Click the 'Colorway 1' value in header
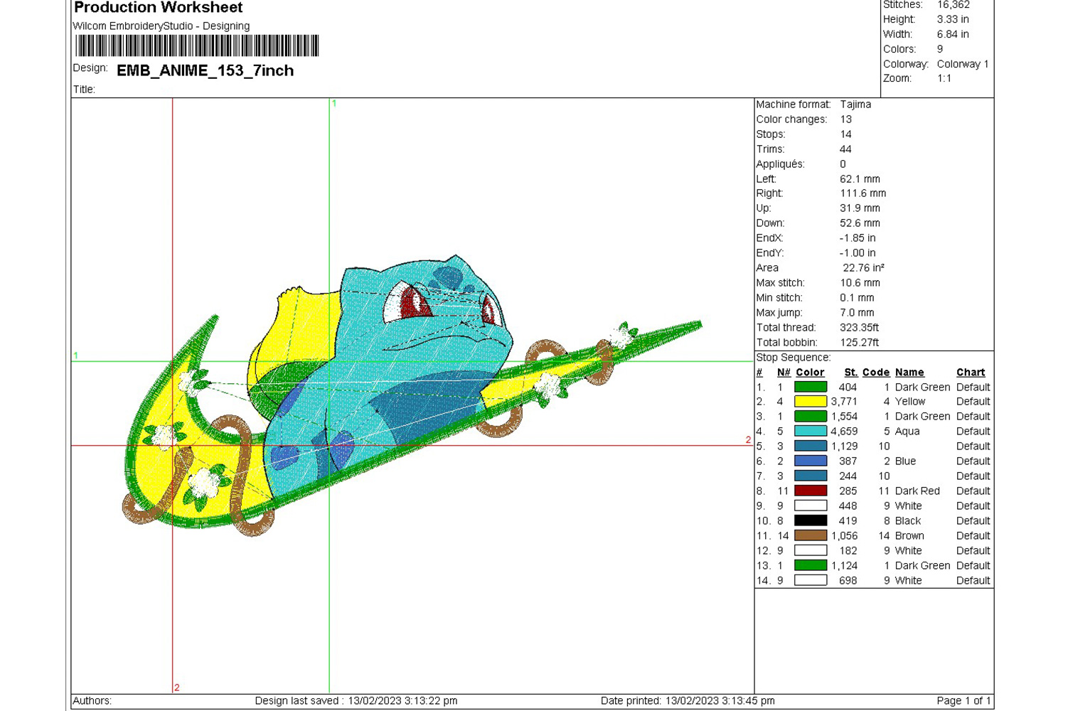Image resolution: width=1068 pixels, height=711 pixels. 962,64
